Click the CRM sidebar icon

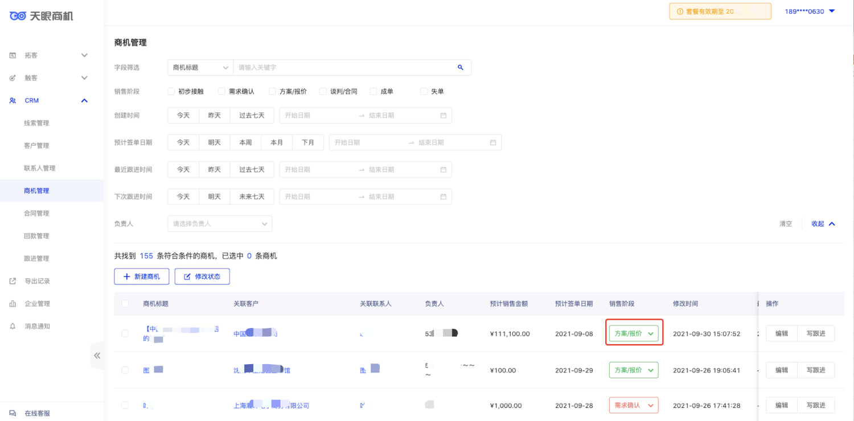pyautogui.click(x=13, y=101)
